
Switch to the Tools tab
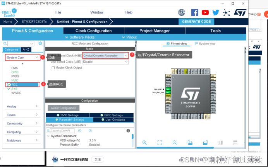click(x=216, y=31)
